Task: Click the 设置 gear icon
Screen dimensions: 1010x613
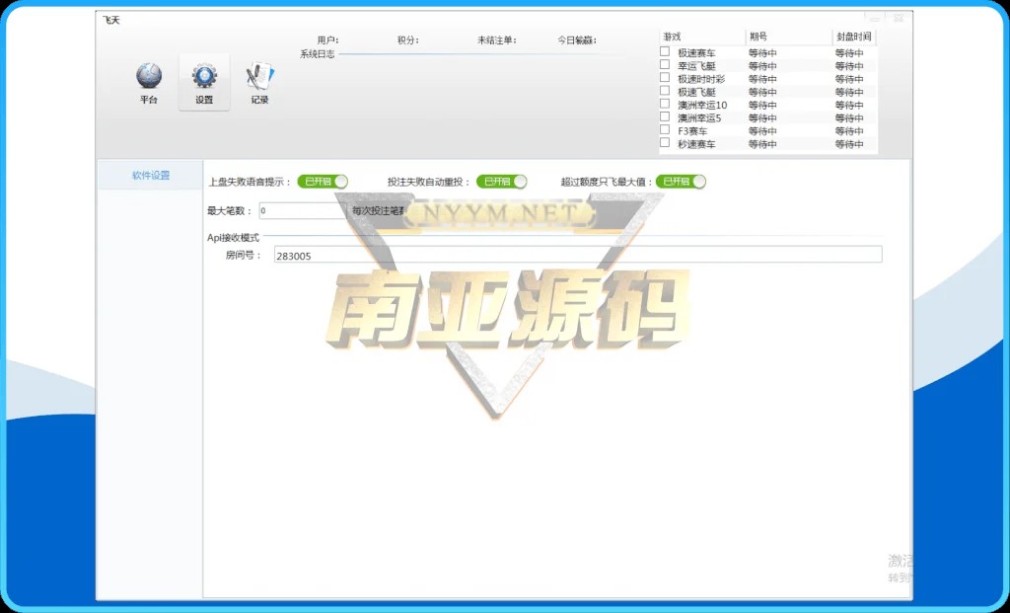Action: [204, 78]
